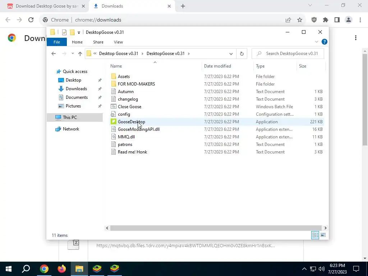This screenshot has width=368, height=276.
Task: Reload the Chrome downloads page
Action: point(31,20)
